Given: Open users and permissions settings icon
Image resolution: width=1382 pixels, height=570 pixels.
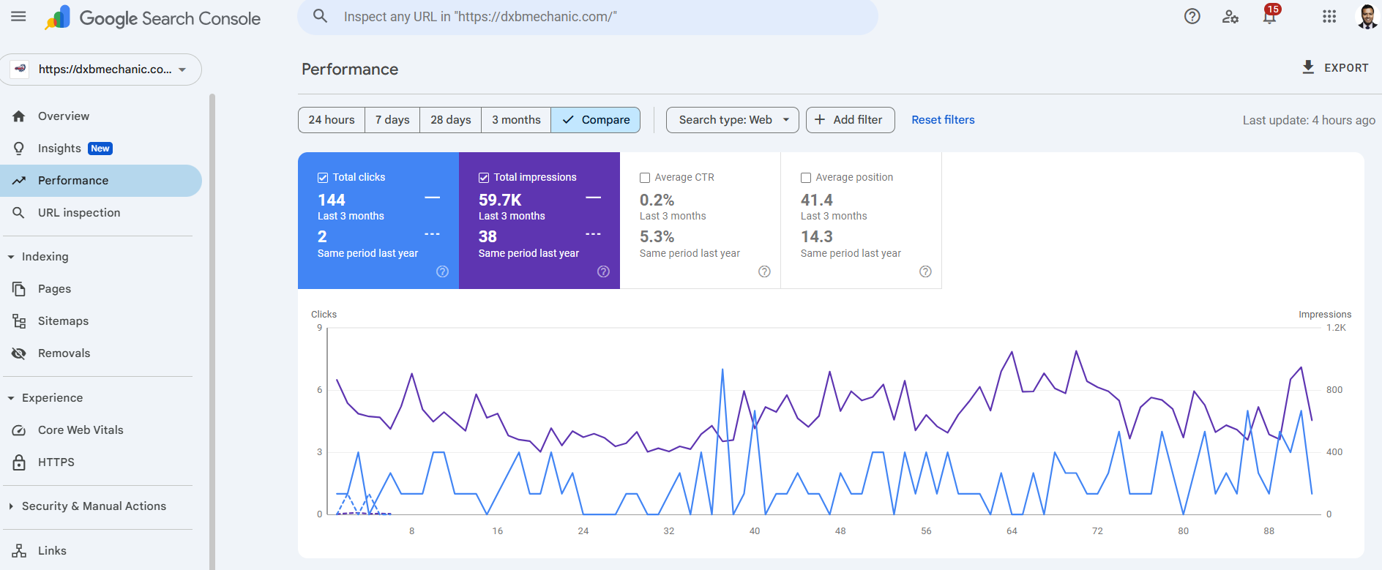Looking at the screenshot, I should 1230,17.
